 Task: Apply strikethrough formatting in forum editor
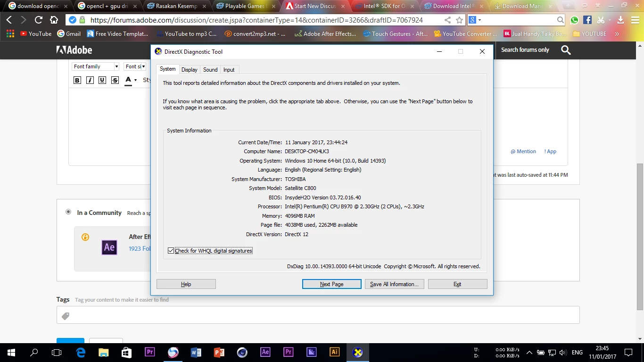(115, 80)
